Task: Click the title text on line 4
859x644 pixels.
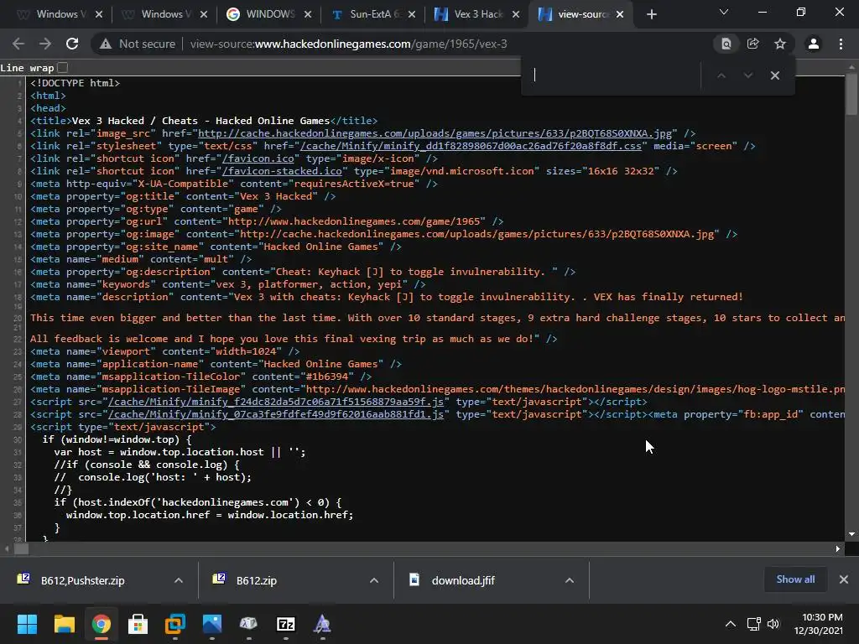Action: point(201,121)
